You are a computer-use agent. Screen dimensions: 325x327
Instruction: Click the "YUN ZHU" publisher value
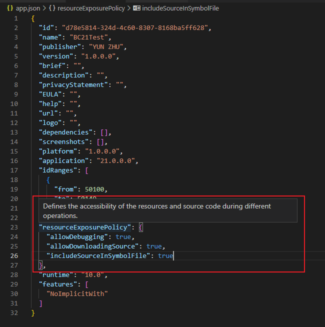(x=106, y=46)
